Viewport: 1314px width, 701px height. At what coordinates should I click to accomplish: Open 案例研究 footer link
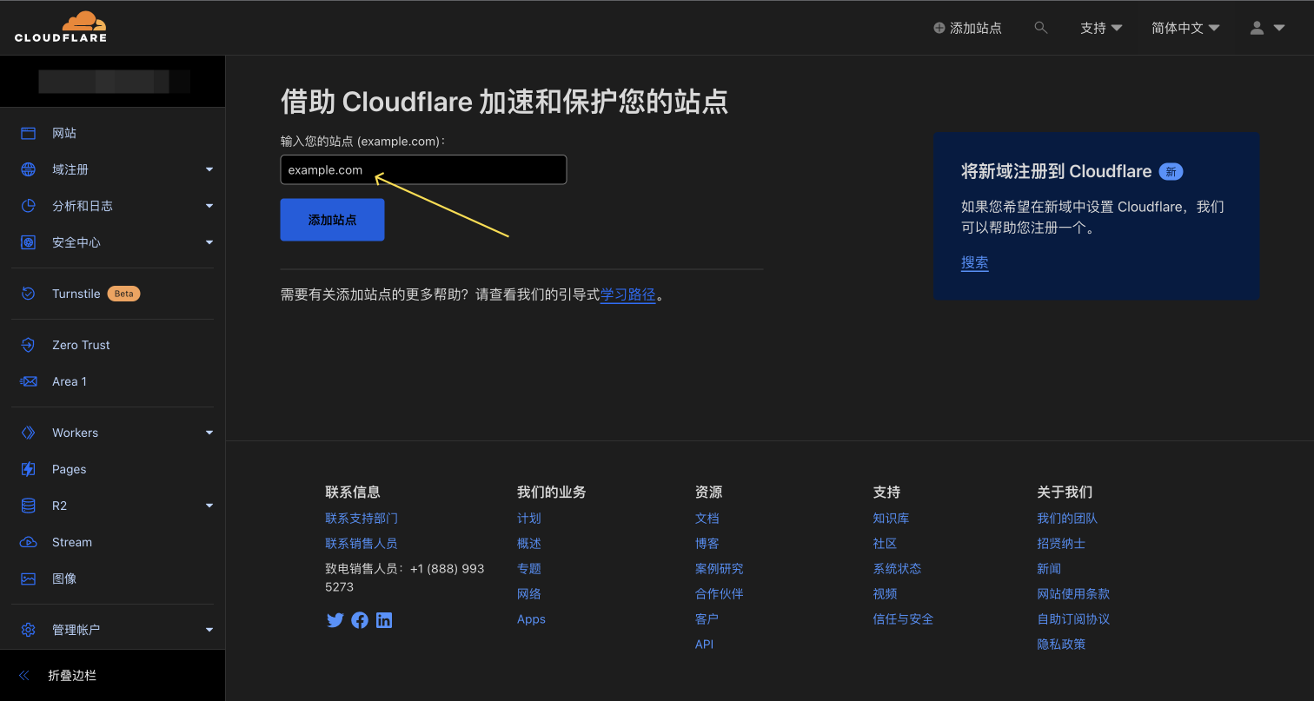tap(720, 568)
